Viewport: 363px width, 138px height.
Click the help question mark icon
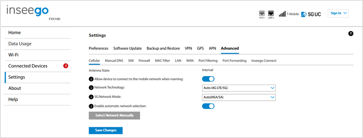pyautogui.click(x=351, y=34)
